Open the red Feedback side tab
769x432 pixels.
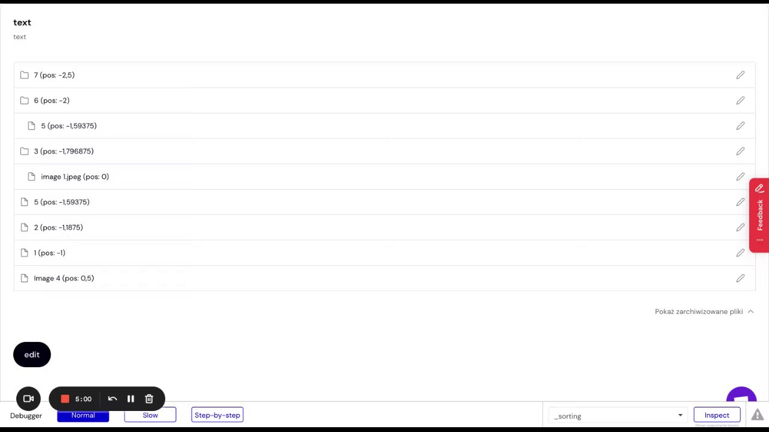pyautogui.click(x=759, y=215)
